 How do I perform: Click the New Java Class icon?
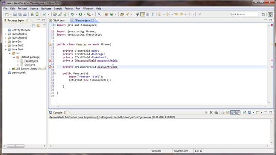click(112, 14)
